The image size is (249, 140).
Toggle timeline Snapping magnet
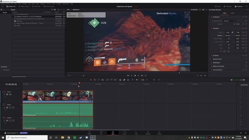click(120, 80)
